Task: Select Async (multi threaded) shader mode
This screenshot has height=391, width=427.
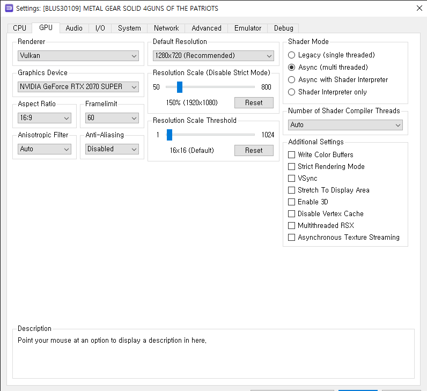Action: click(328, 67)
